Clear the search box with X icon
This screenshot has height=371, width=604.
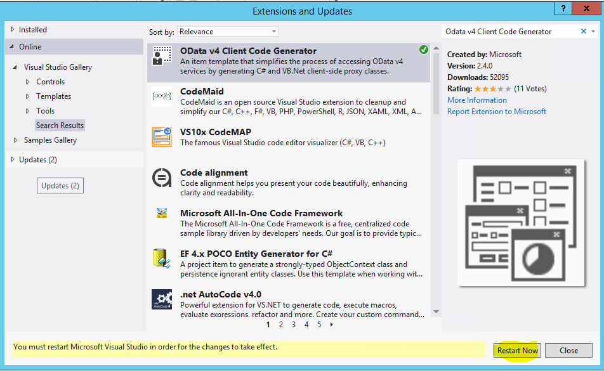pos(584,32)
